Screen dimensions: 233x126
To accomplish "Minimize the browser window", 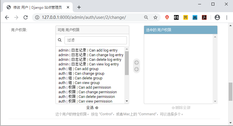I will [200, 4].
